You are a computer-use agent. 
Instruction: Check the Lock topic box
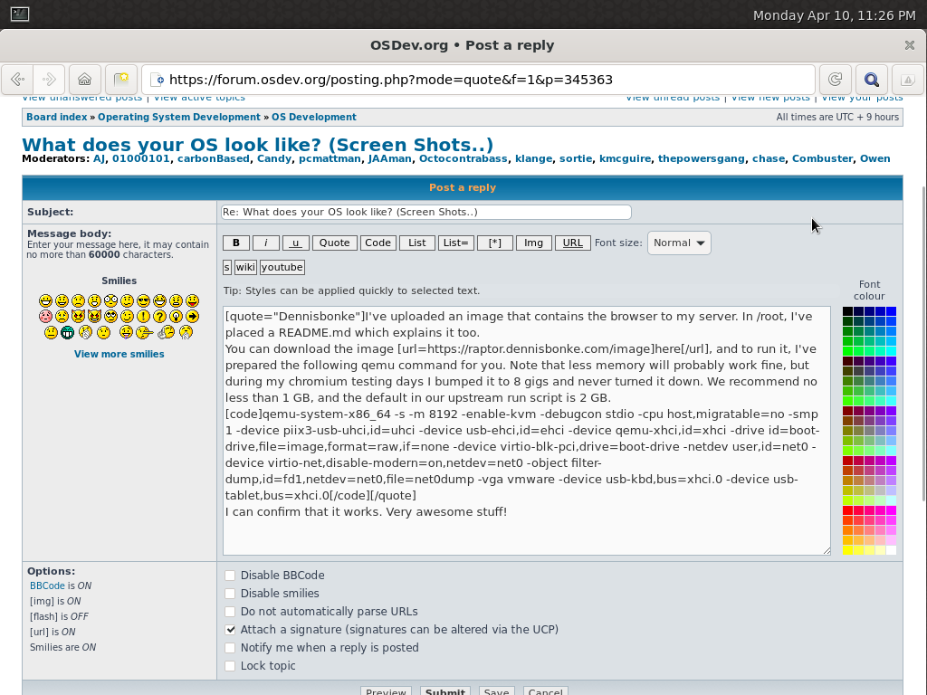(230, 666)
